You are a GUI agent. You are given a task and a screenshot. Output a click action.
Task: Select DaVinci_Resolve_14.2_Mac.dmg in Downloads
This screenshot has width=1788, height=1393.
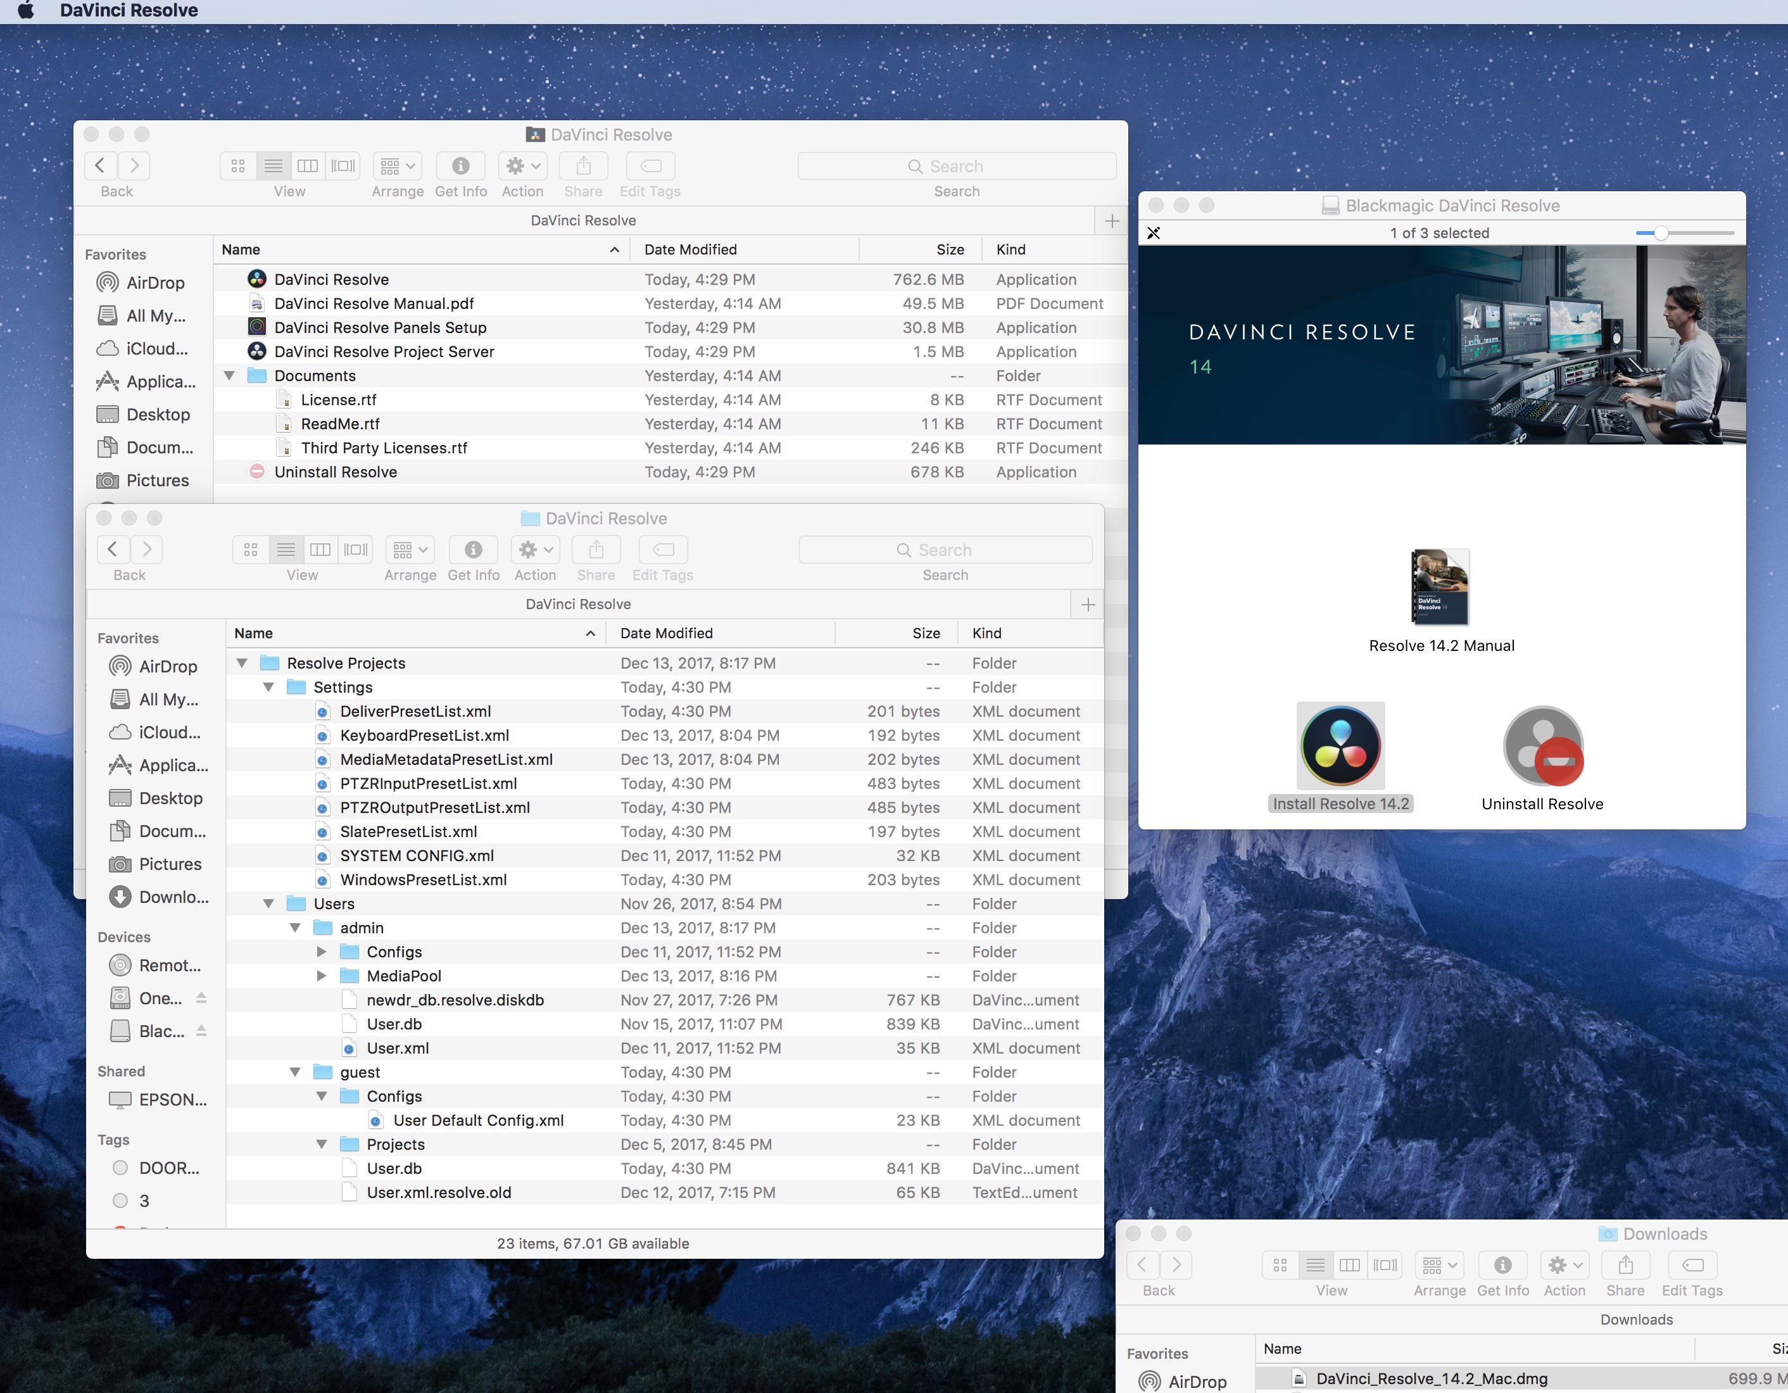coord(1522,1378)
